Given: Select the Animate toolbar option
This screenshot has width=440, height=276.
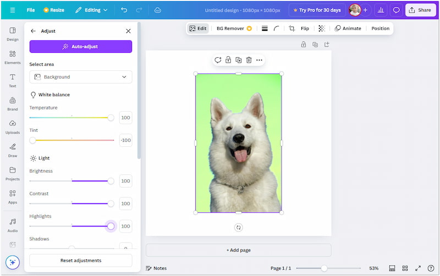Looking at the screenshot, I should (x=348, y=29).
